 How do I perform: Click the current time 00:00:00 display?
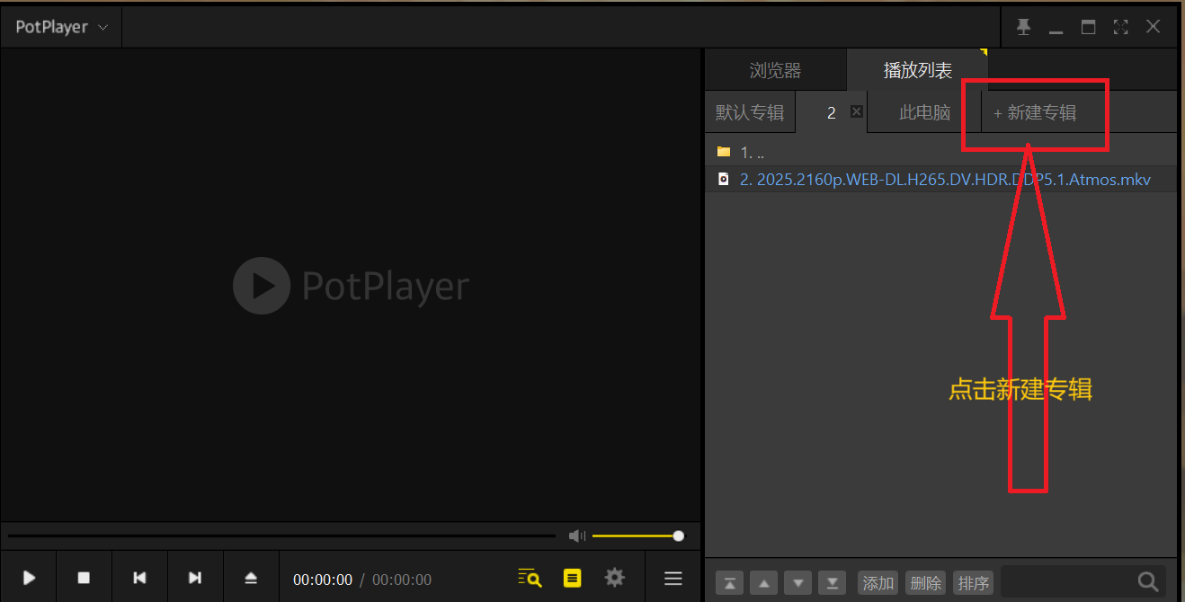[323, 580]
